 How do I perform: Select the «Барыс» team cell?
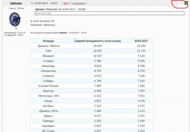(48, 116)
